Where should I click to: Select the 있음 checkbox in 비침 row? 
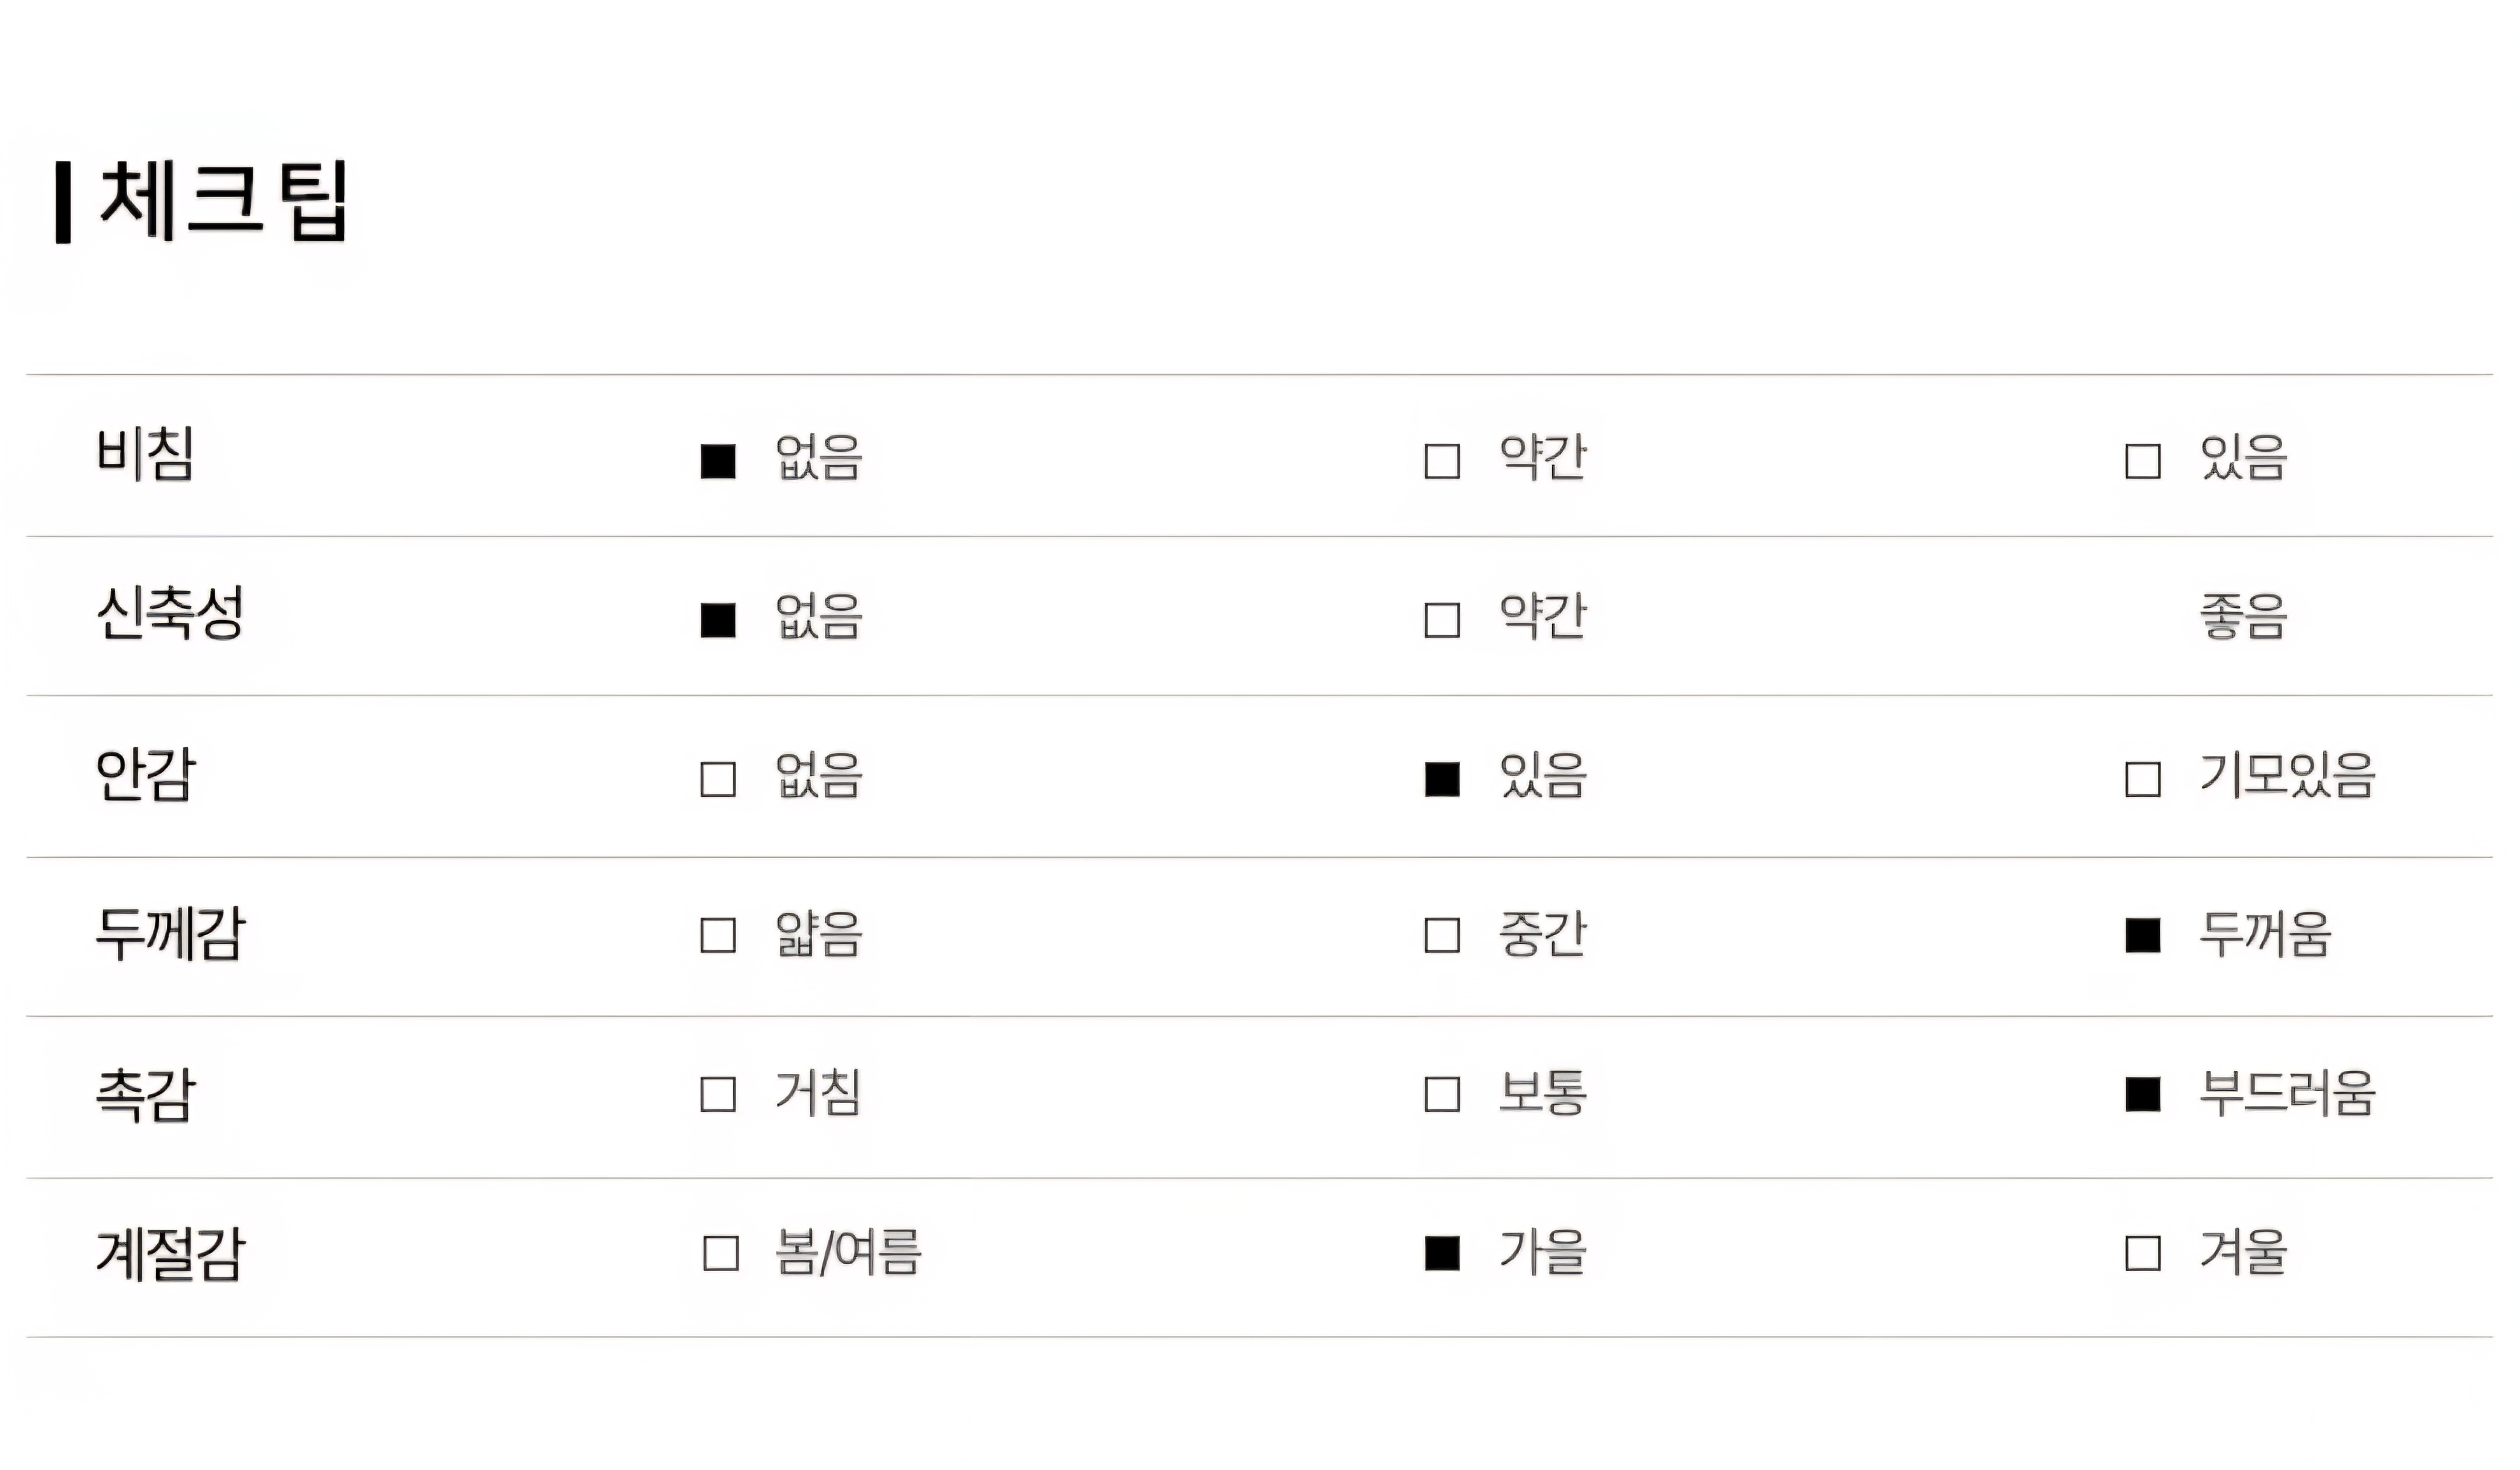click(2142, 461)
